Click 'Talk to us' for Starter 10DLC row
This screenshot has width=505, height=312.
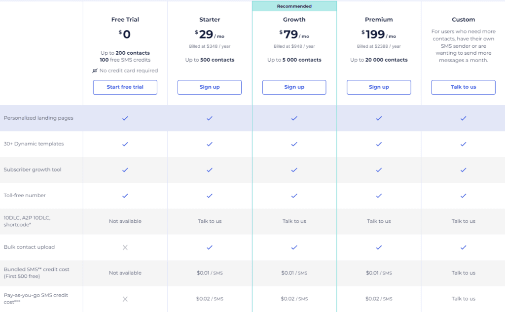[210, 221]
